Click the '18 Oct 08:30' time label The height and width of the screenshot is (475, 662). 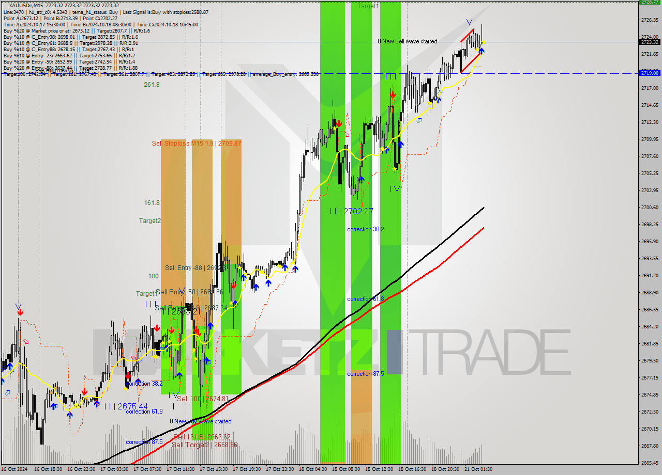coord(347,469)
